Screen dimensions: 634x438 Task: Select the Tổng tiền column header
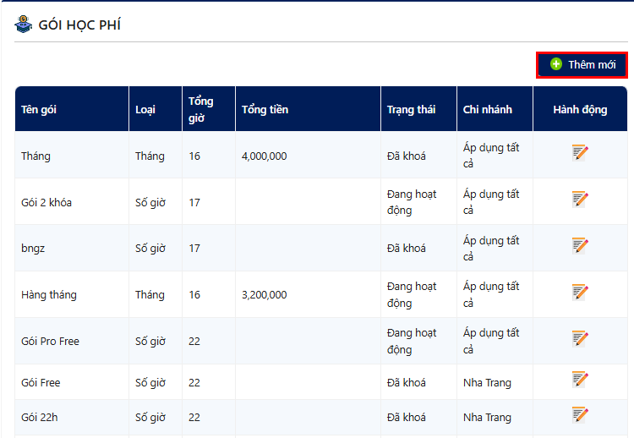265,110
